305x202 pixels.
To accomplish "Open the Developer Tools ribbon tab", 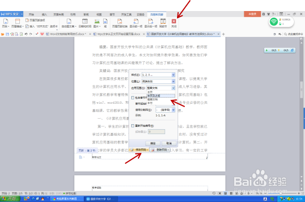I will 126,14.
